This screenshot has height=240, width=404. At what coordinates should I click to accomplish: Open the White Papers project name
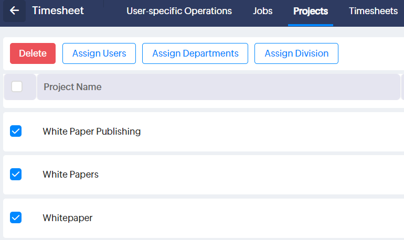pyautogui.click(x=70, y=174)
